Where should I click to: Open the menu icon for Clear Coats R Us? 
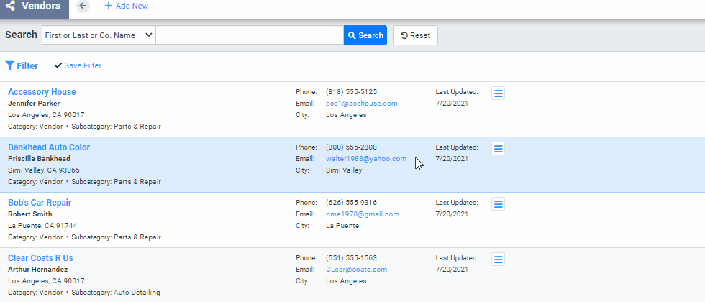498,259
